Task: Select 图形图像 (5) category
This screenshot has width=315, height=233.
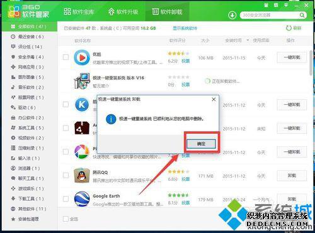Action: [x=30, y=77]
